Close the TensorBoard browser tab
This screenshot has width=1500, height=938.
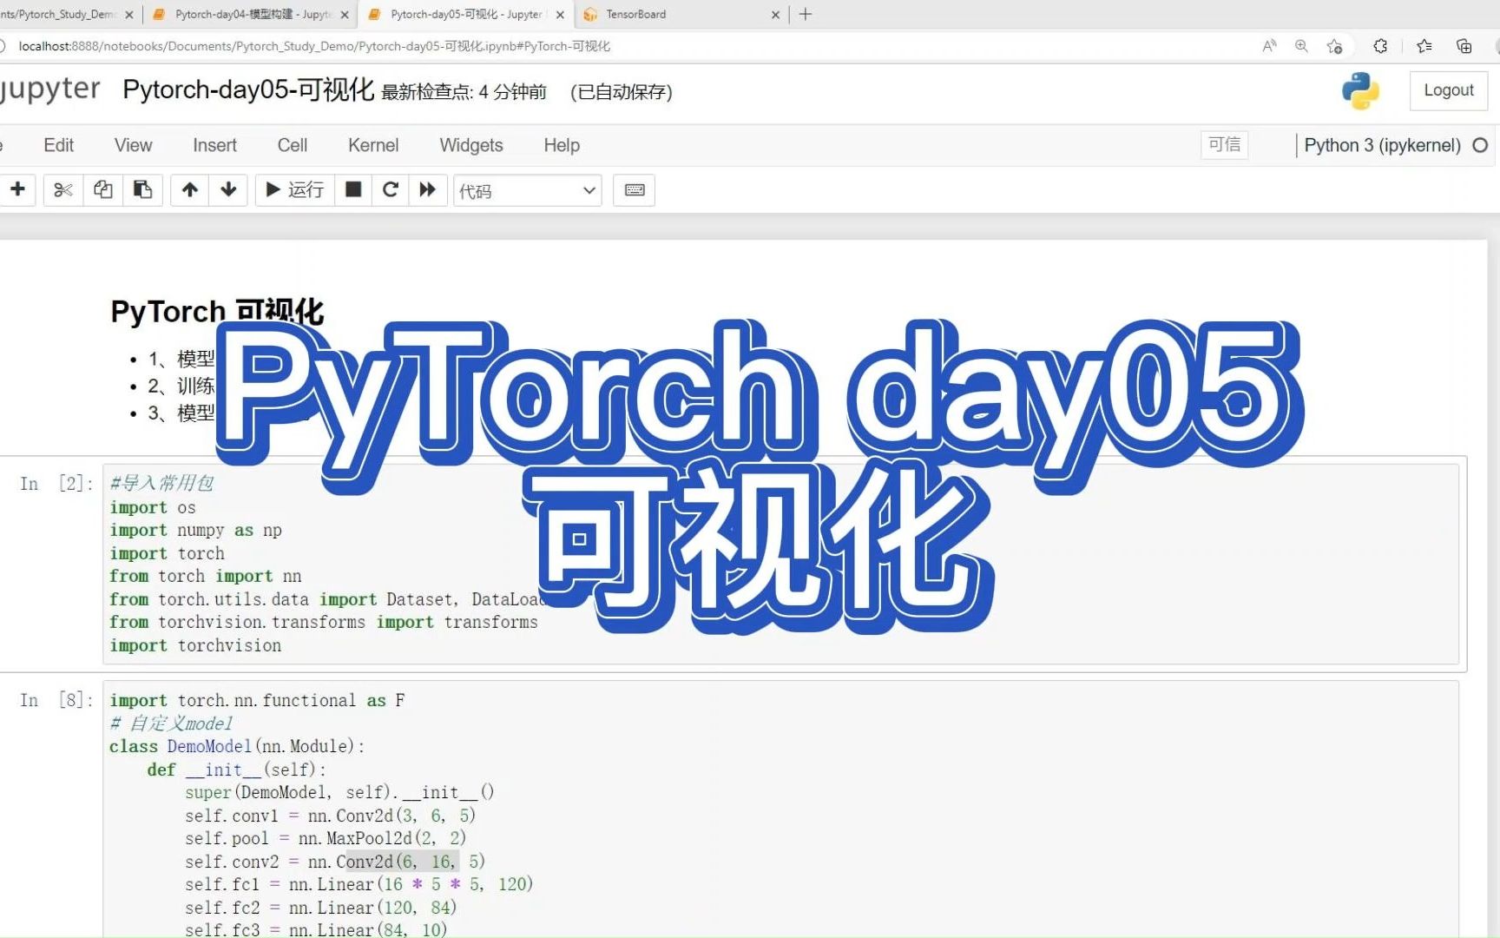[x=775, y=15]
